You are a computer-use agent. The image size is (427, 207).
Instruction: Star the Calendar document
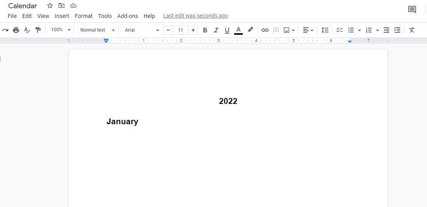50,5
